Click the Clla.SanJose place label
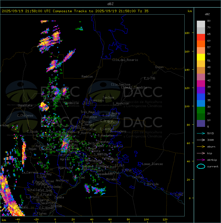Image resolution: width=221 pixels, height=223 pixels. pos(121,84)
